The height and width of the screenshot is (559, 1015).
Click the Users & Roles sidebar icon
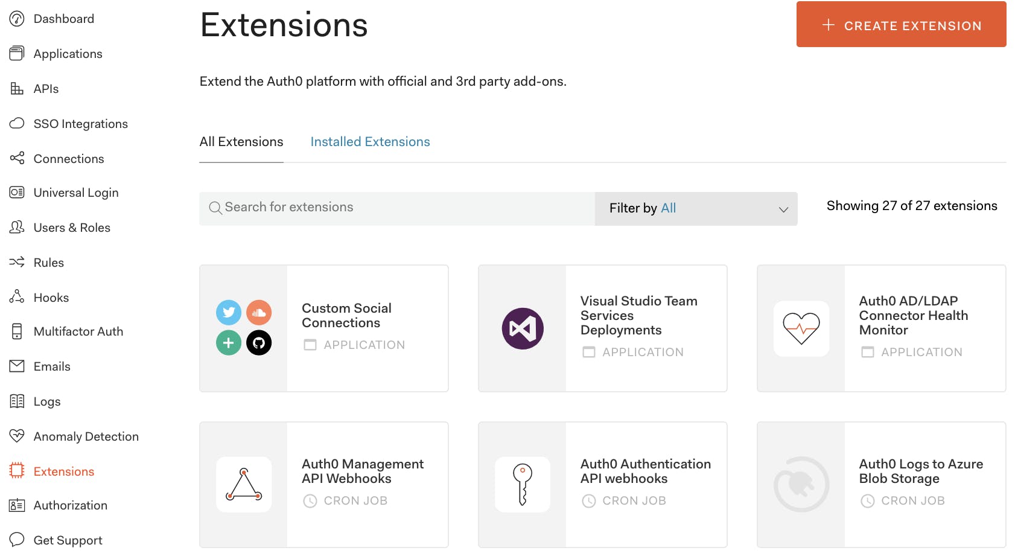coord(17,227)
